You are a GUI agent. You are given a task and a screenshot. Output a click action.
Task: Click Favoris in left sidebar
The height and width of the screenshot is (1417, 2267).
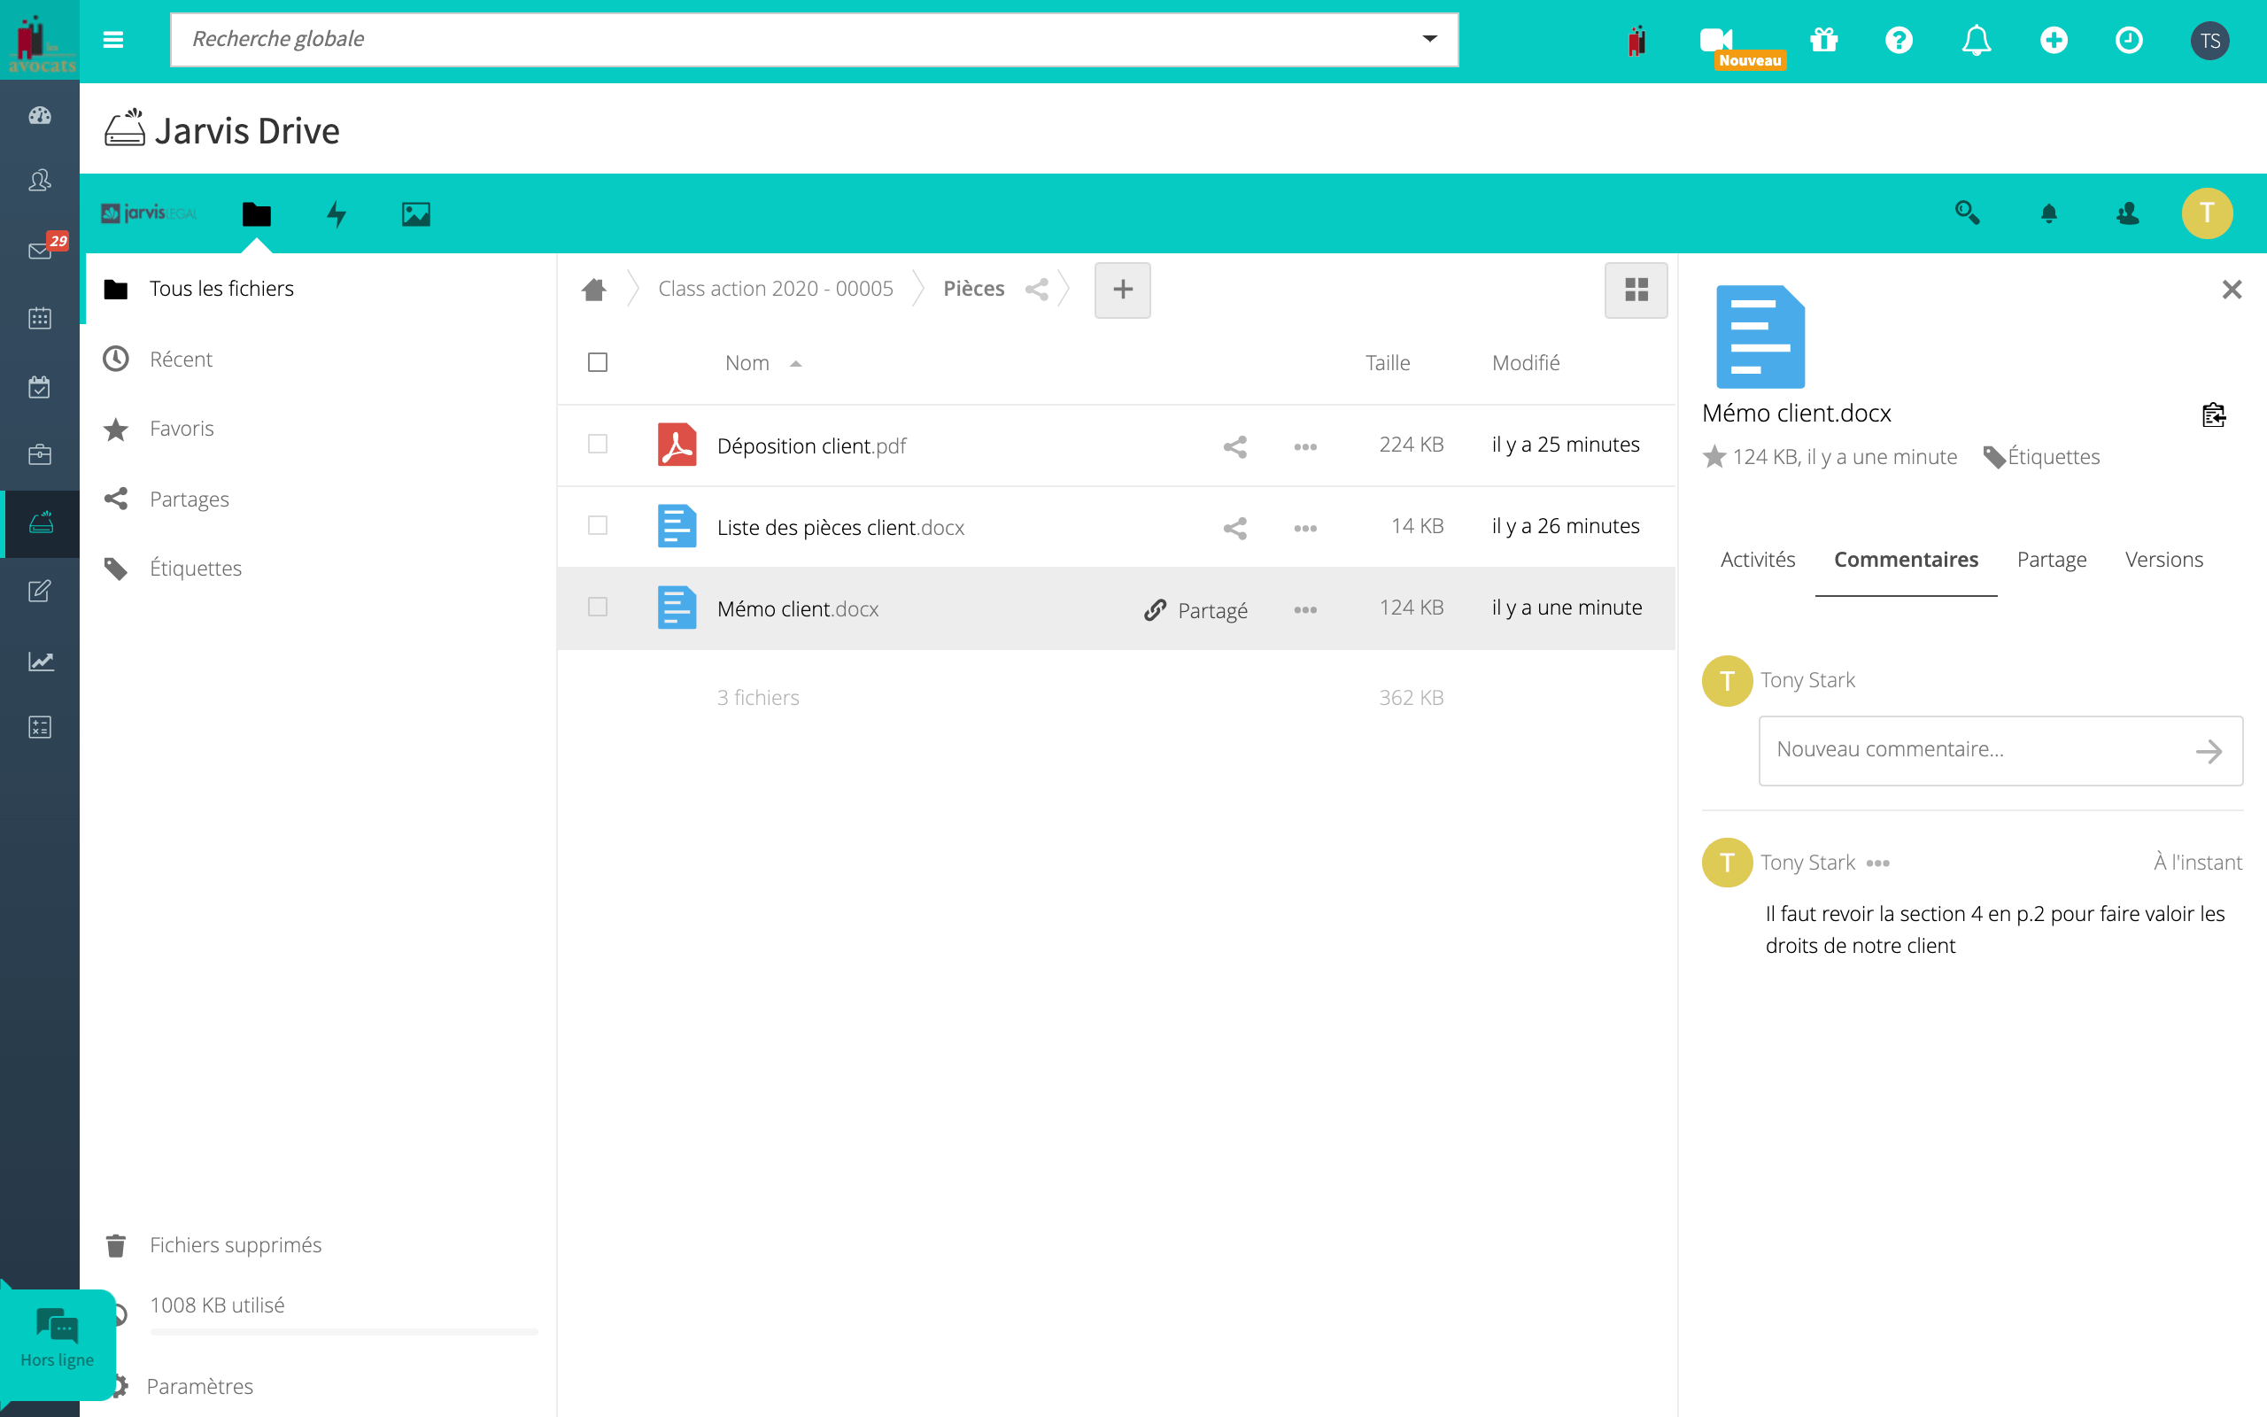click(180, 428)
